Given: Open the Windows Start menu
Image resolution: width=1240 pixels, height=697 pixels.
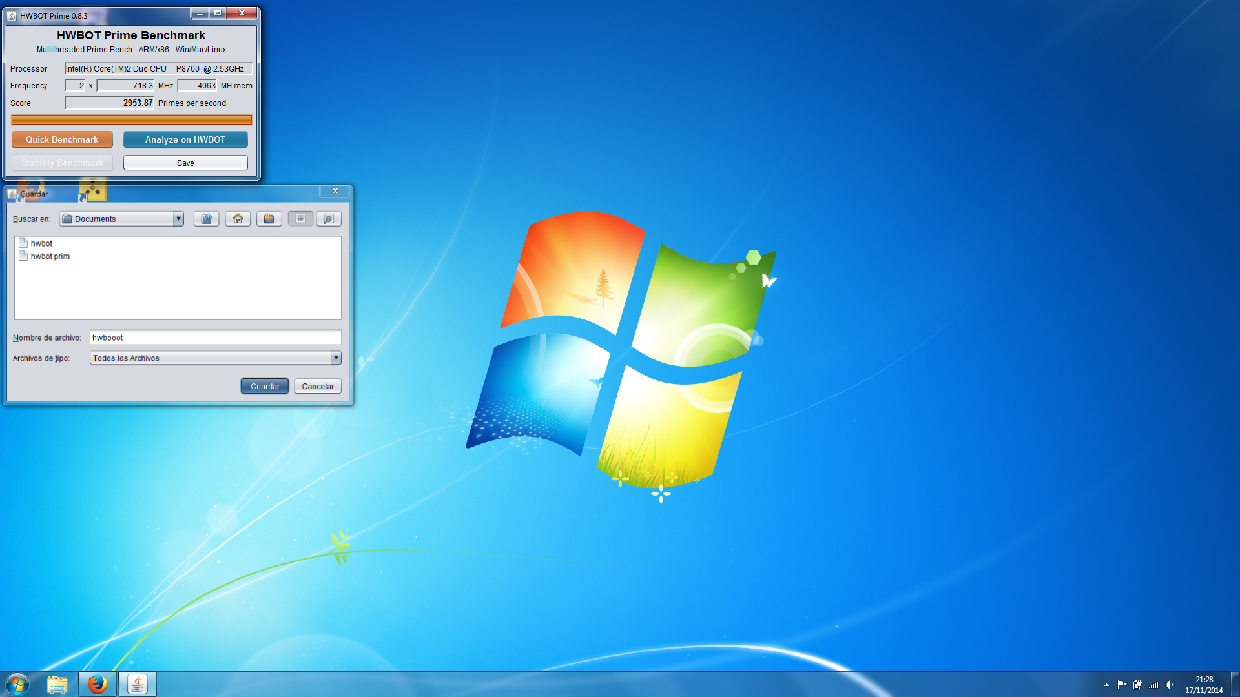Looking at the screenshot, I should pos(17,684).
